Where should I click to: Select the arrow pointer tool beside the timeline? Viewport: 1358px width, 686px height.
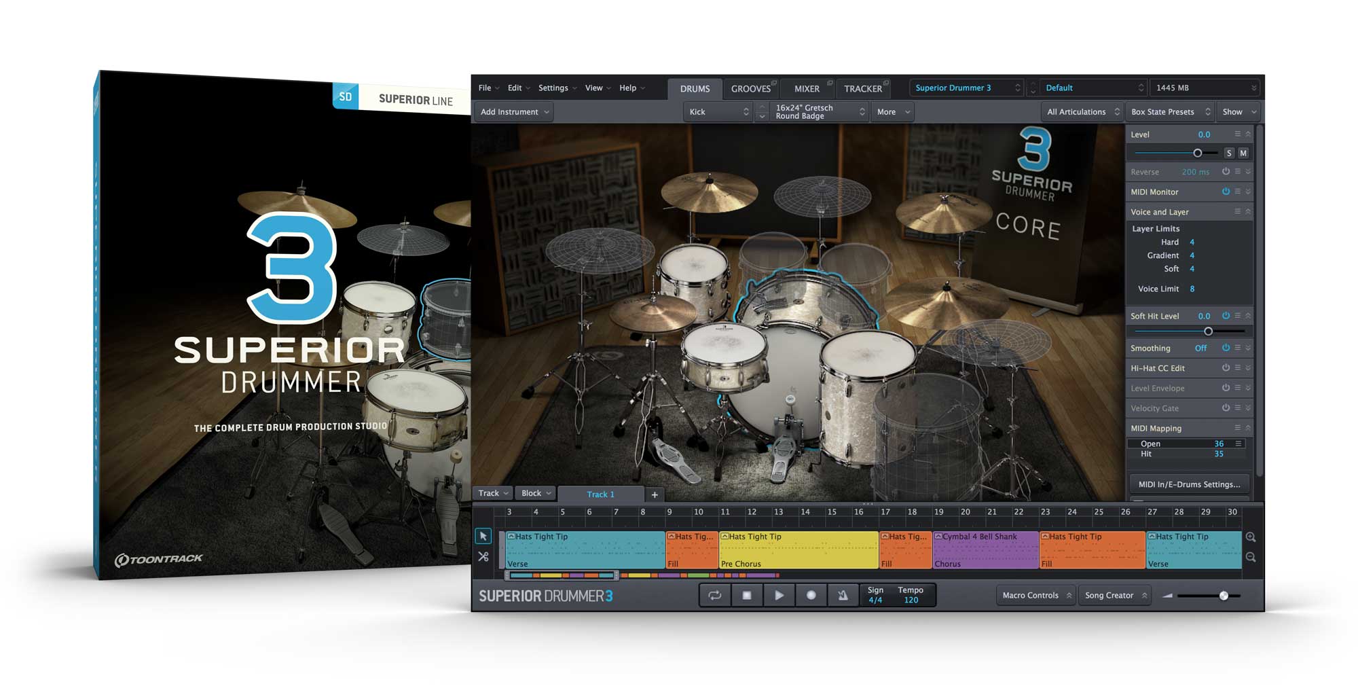click(x=484, y=537)
